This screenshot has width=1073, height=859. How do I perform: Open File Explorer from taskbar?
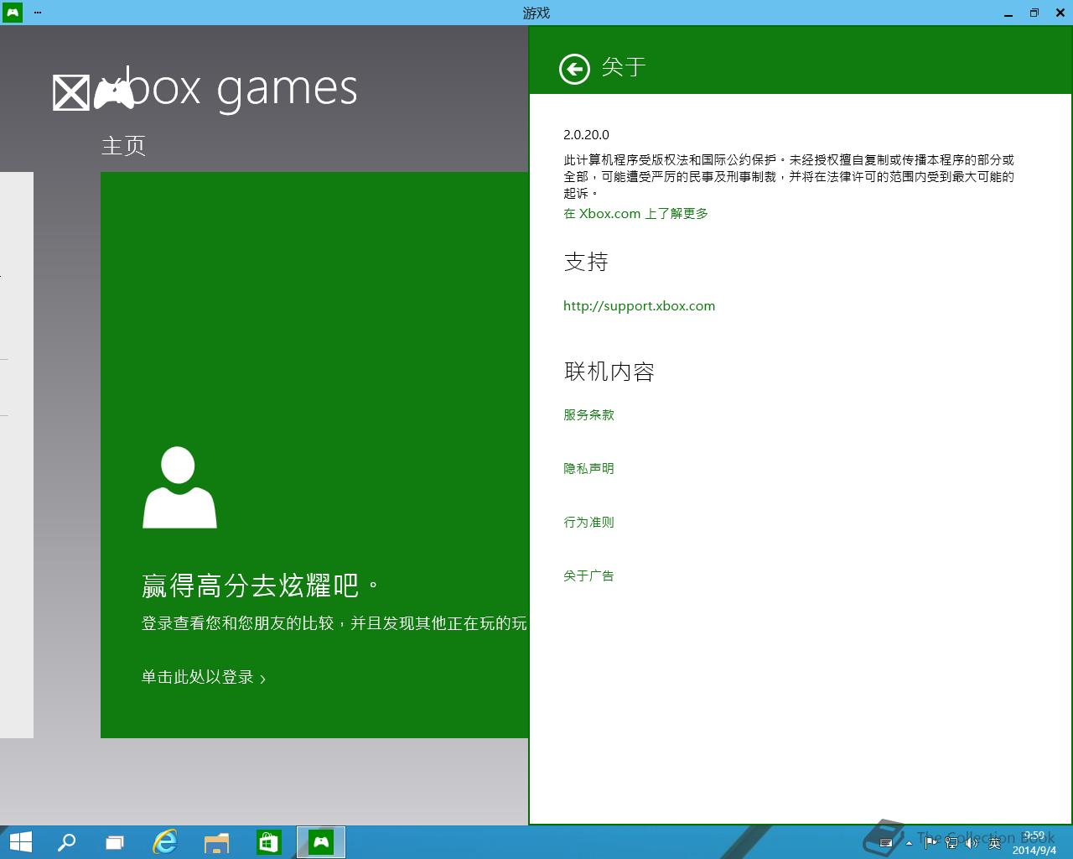click(217, 842)
